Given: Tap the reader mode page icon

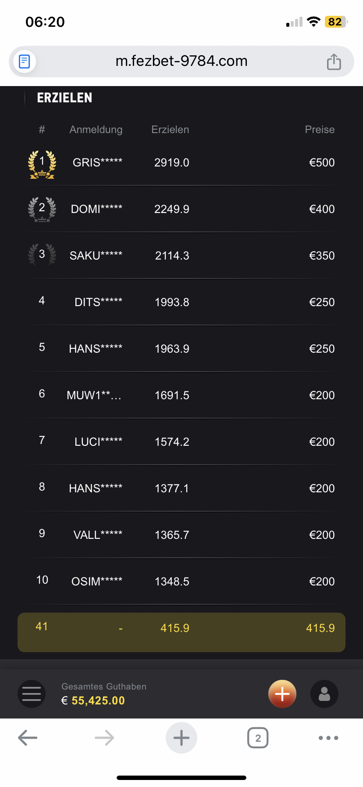Looking at the screenshot, I should pyautogui.click(x=25, y=61).
